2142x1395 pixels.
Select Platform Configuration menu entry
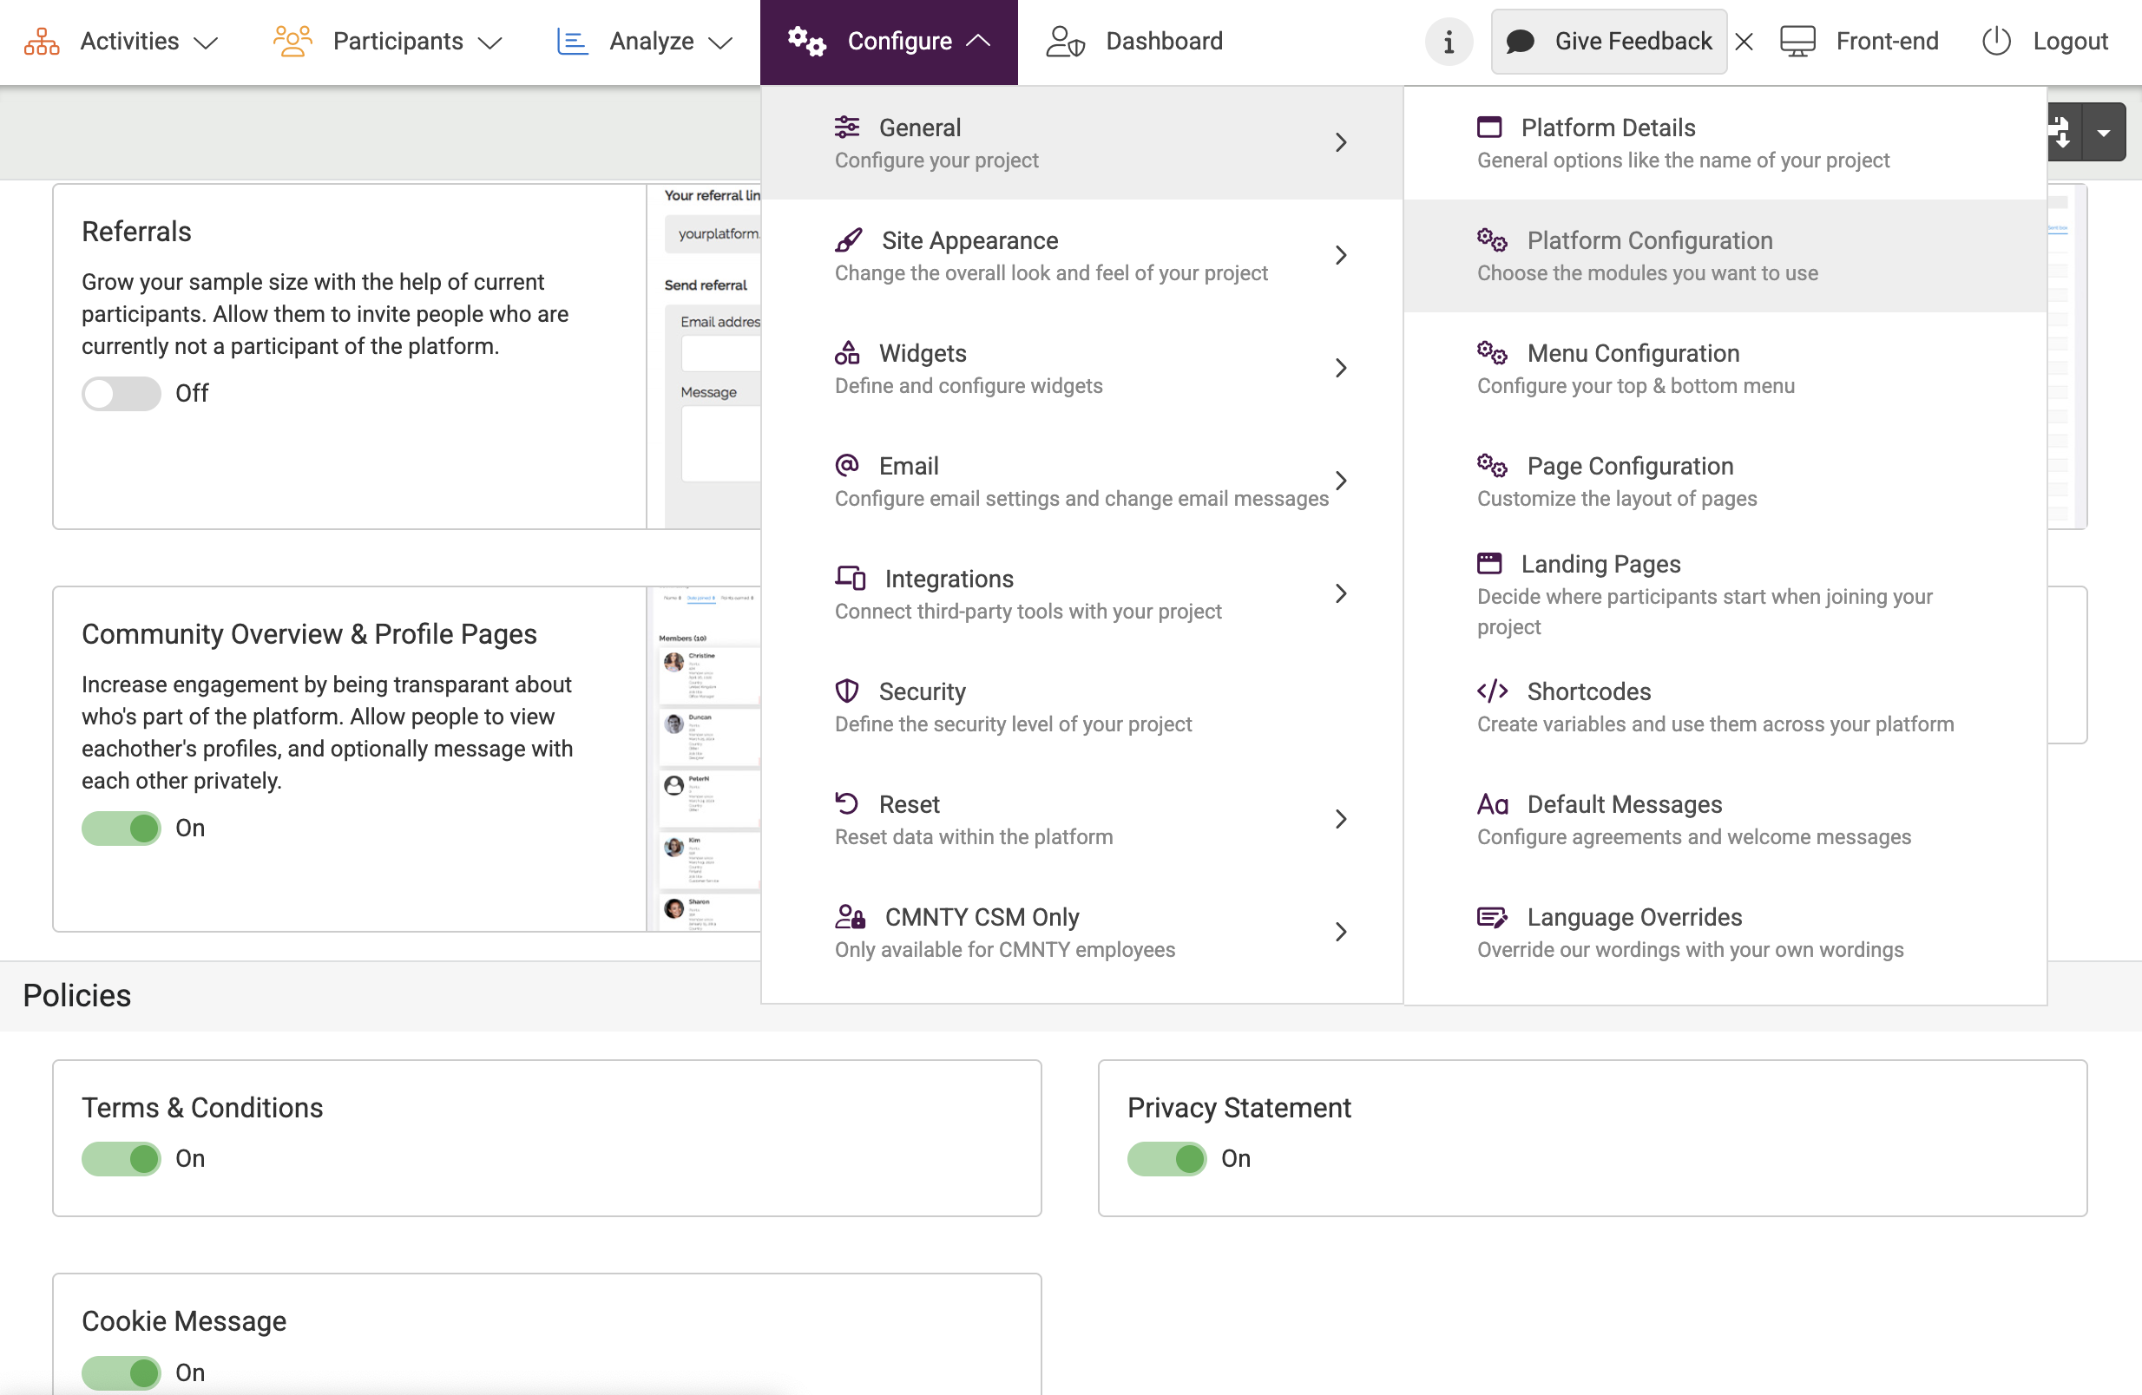point(1648,255)
